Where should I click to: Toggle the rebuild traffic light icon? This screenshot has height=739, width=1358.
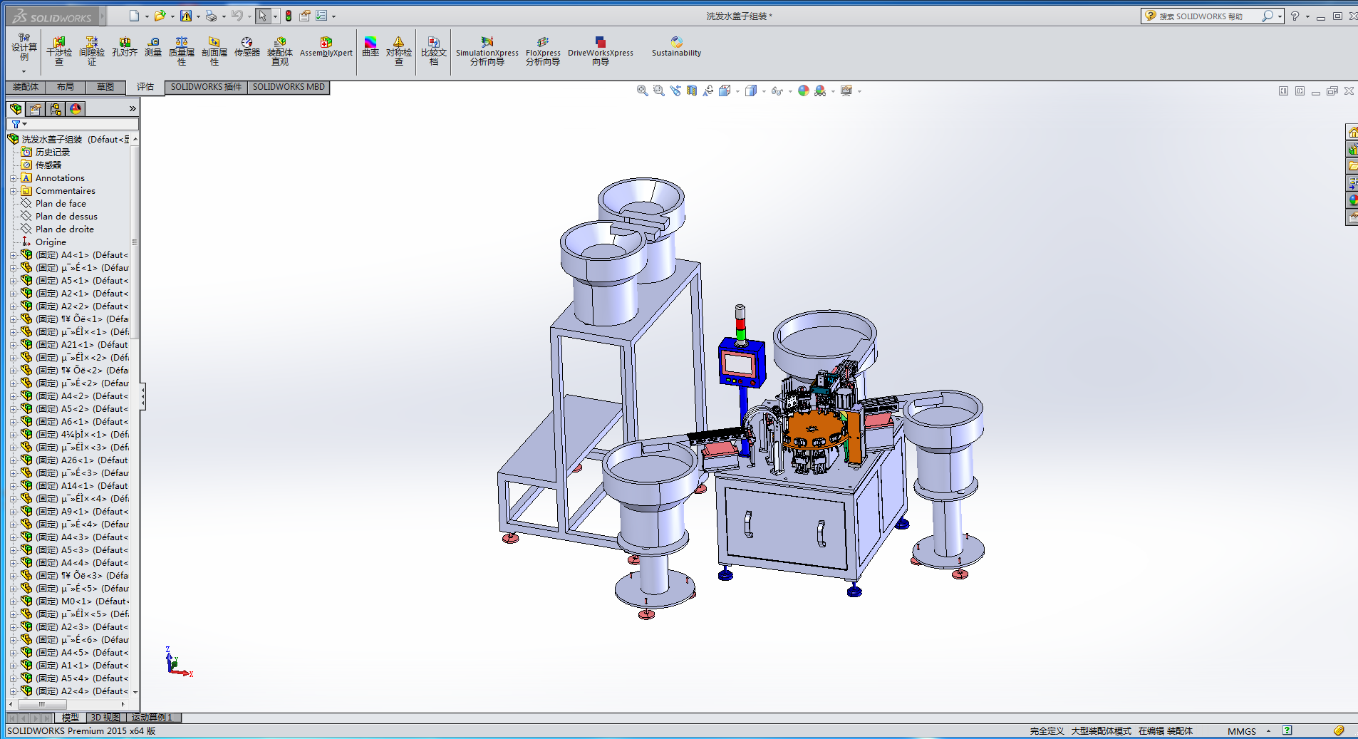(x=289, y=16)
